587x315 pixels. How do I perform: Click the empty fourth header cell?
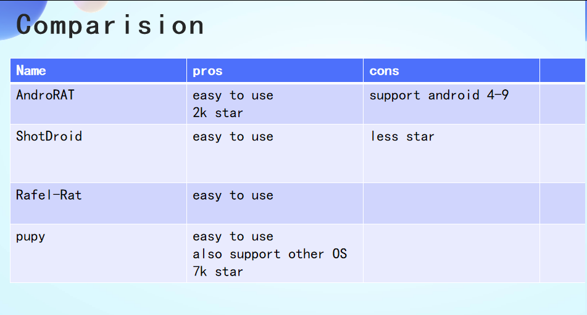pyautogui.click(x=562, y=71)
